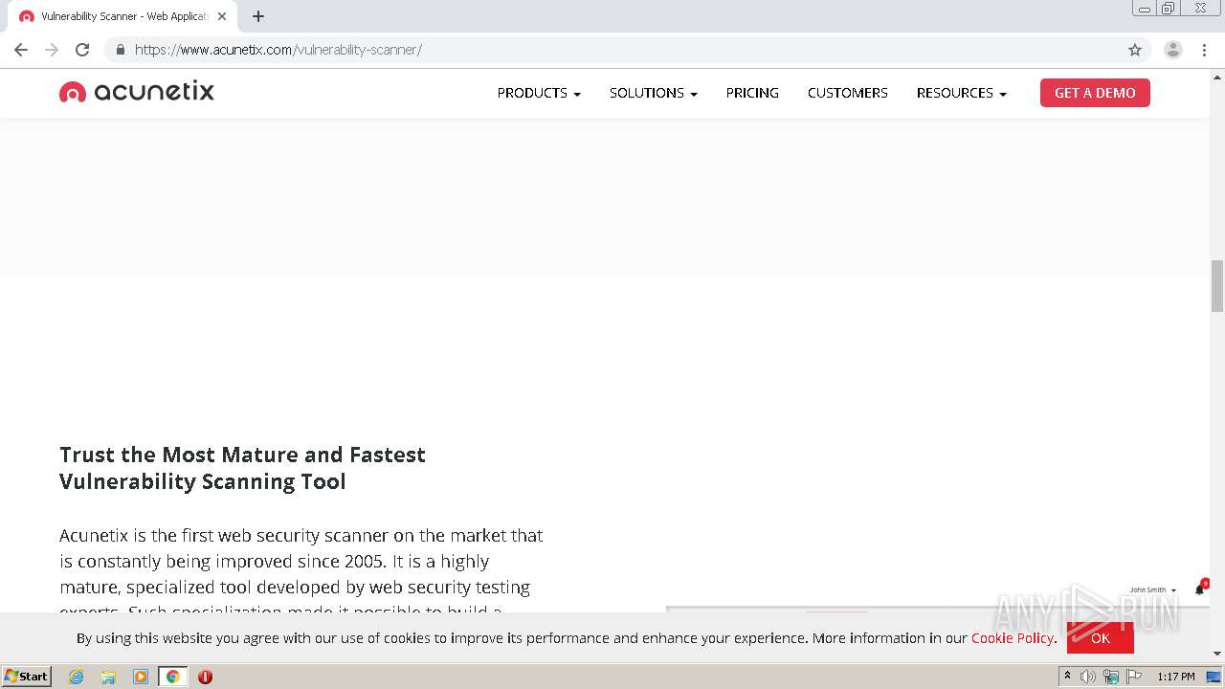Click the Get a Demo button
This screenshot has height=689, width=1225.
tap(1095, 93)
